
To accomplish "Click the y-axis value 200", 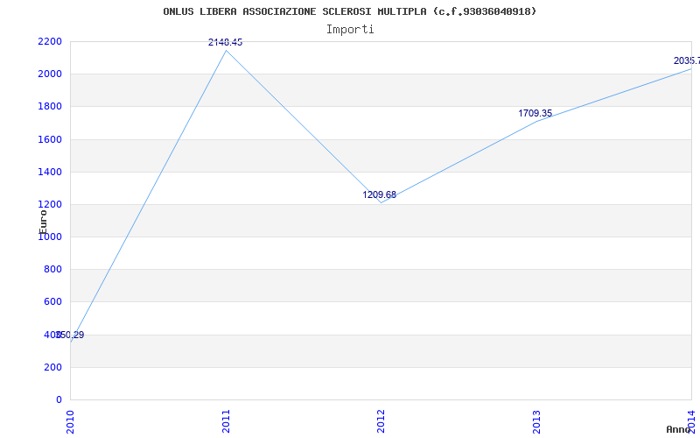I will tap(52, 367).
